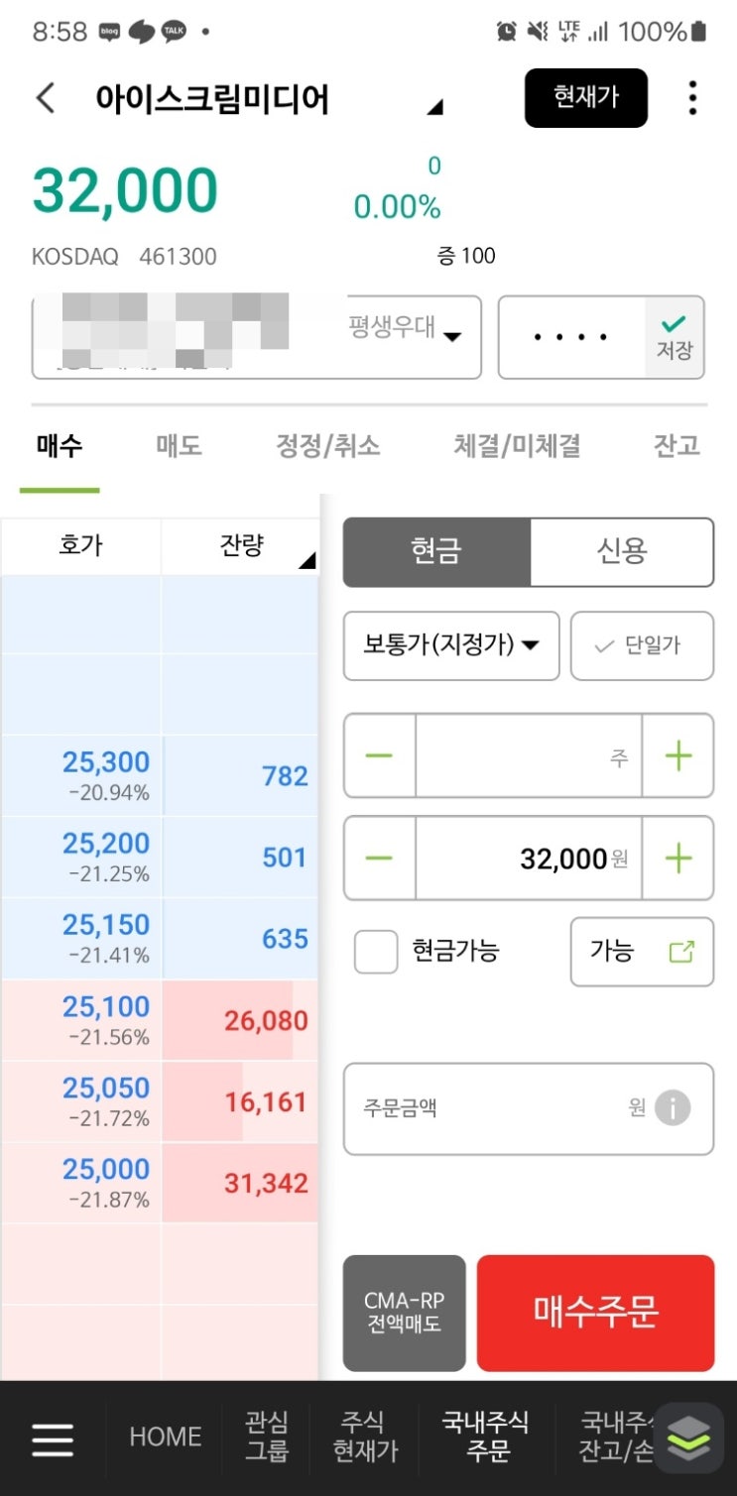Open the 체결/미체결 tab
Screen dimensions: 737x1496
[x=516, y=446]
